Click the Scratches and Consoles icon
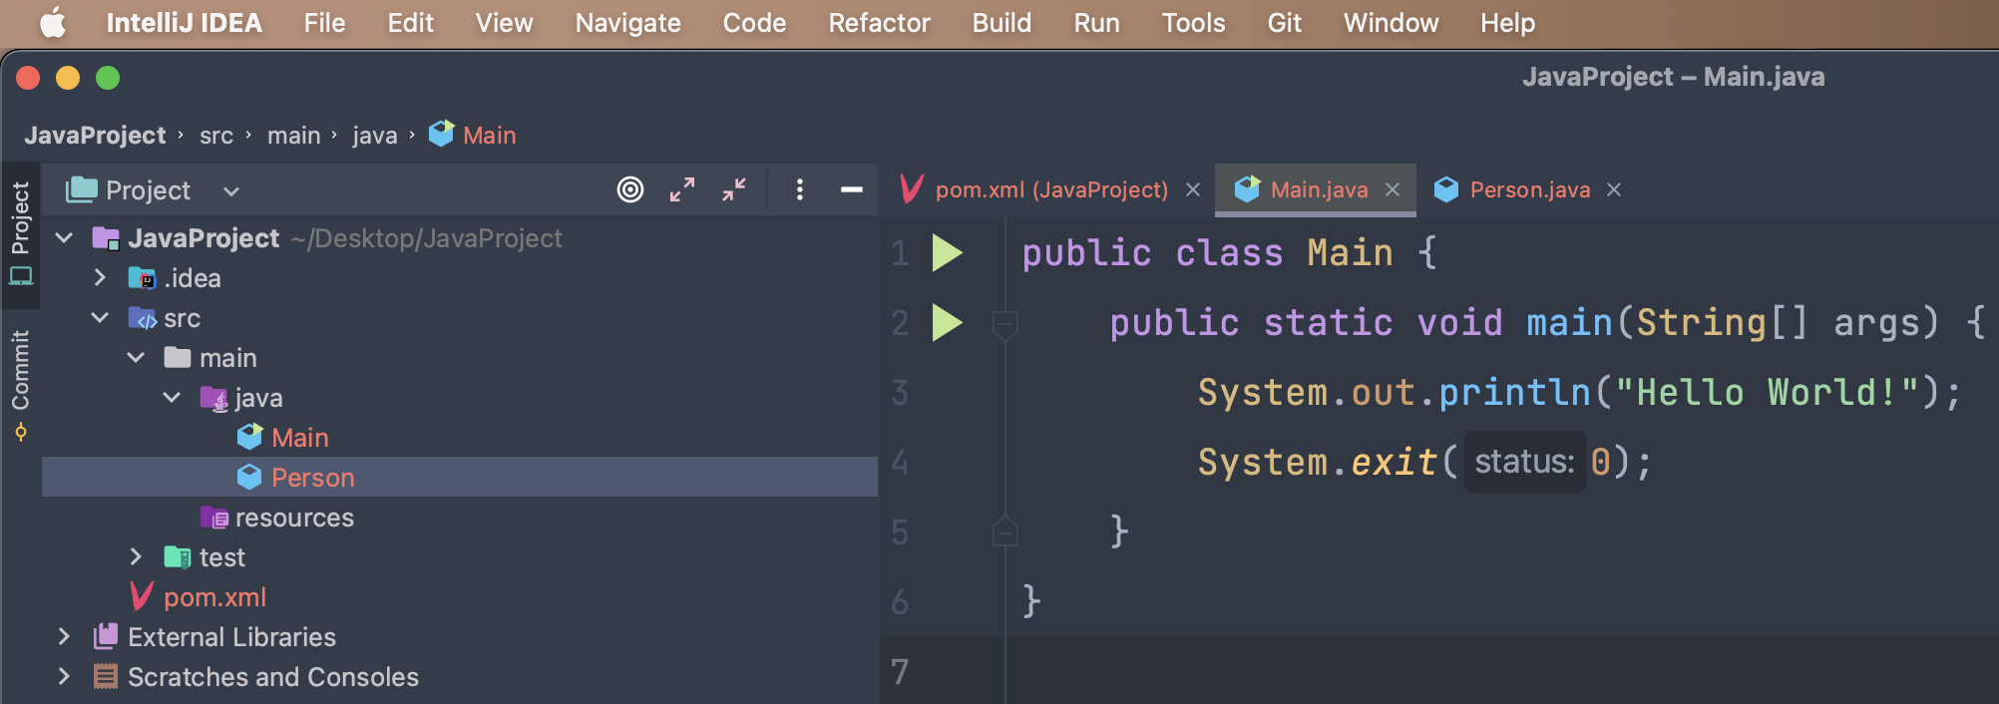Viewport: 1999px width, 704px height. pos(106,676)
